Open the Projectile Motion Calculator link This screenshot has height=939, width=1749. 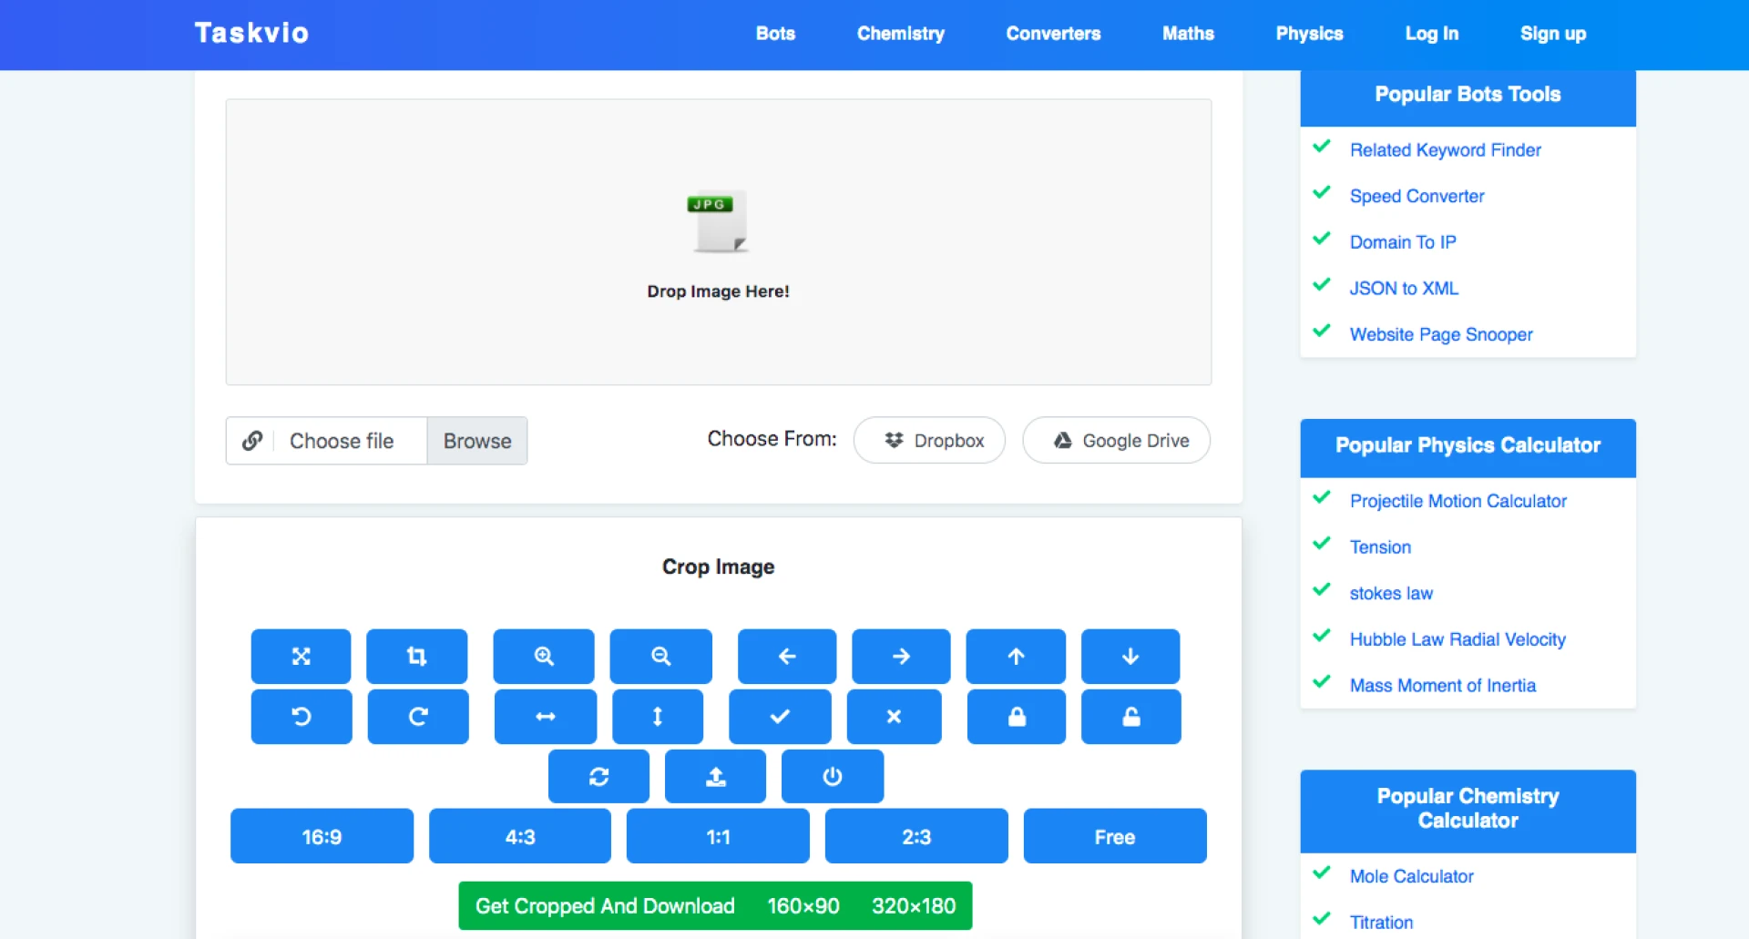pyautogui.click(x=1457, y=501)
